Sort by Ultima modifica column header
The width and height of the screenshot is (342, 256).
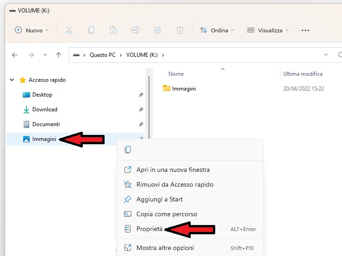[303, 74]
